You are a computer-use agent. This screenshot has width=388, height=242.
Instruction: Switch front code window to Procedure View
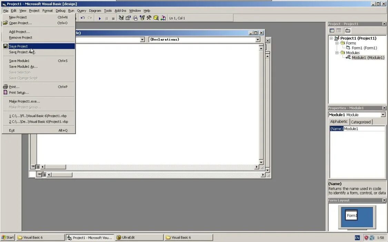pos(33,167)
